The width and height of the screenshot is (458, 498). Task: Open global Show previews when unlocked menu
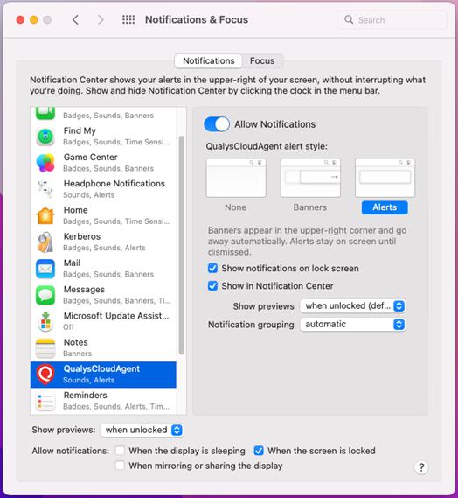(142, 430)
